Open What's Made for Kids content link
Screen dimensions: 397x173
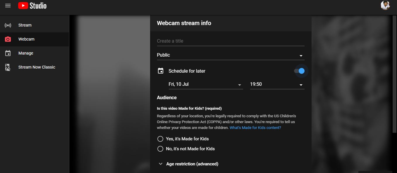click(x=255, y=128)
